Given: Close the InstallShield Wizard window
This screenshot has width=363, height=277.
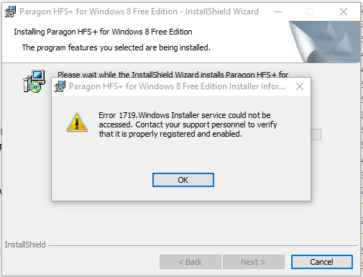Looking at the screenshot, I should [344, 12].
